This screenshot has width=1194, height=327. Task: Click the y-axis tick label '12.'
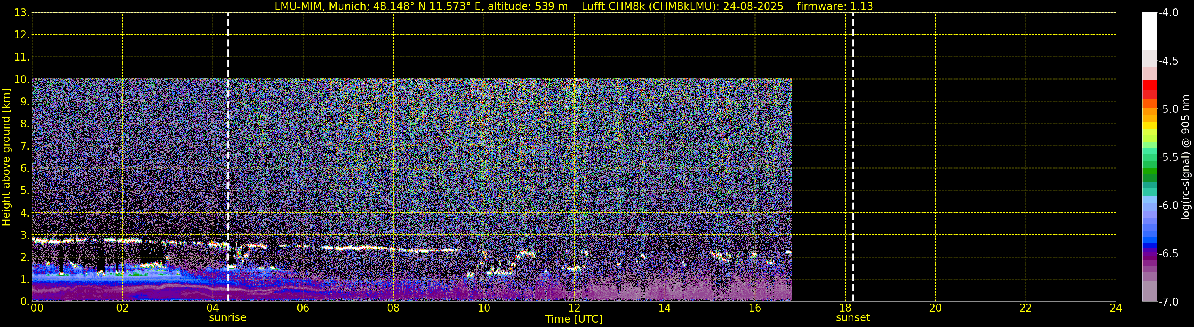(x=22, y=35)
